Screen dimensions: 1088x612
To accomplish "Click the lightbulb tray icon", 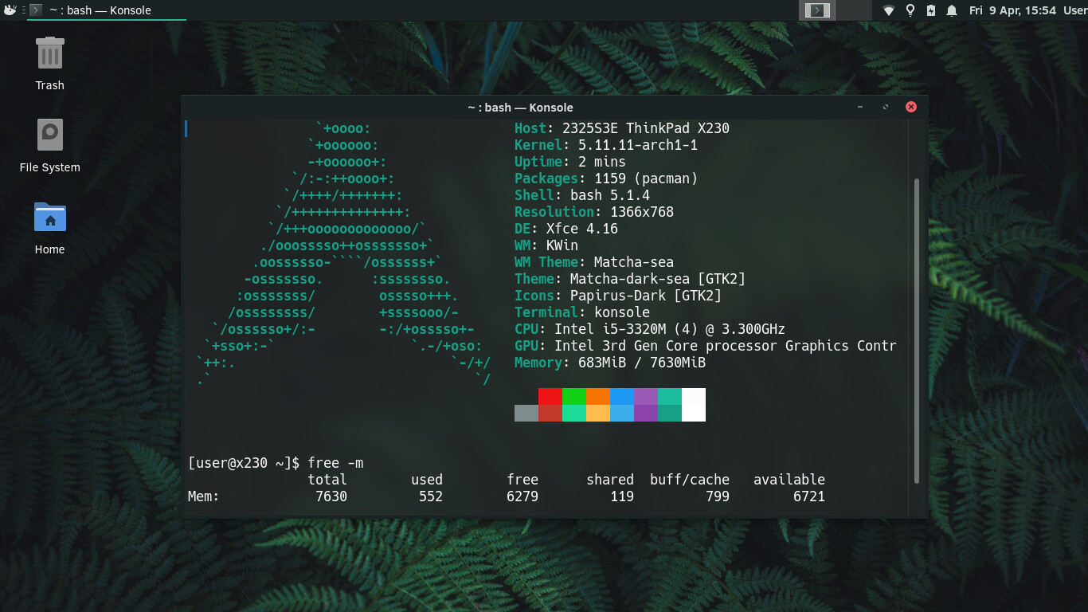I will tap(910, 10).
